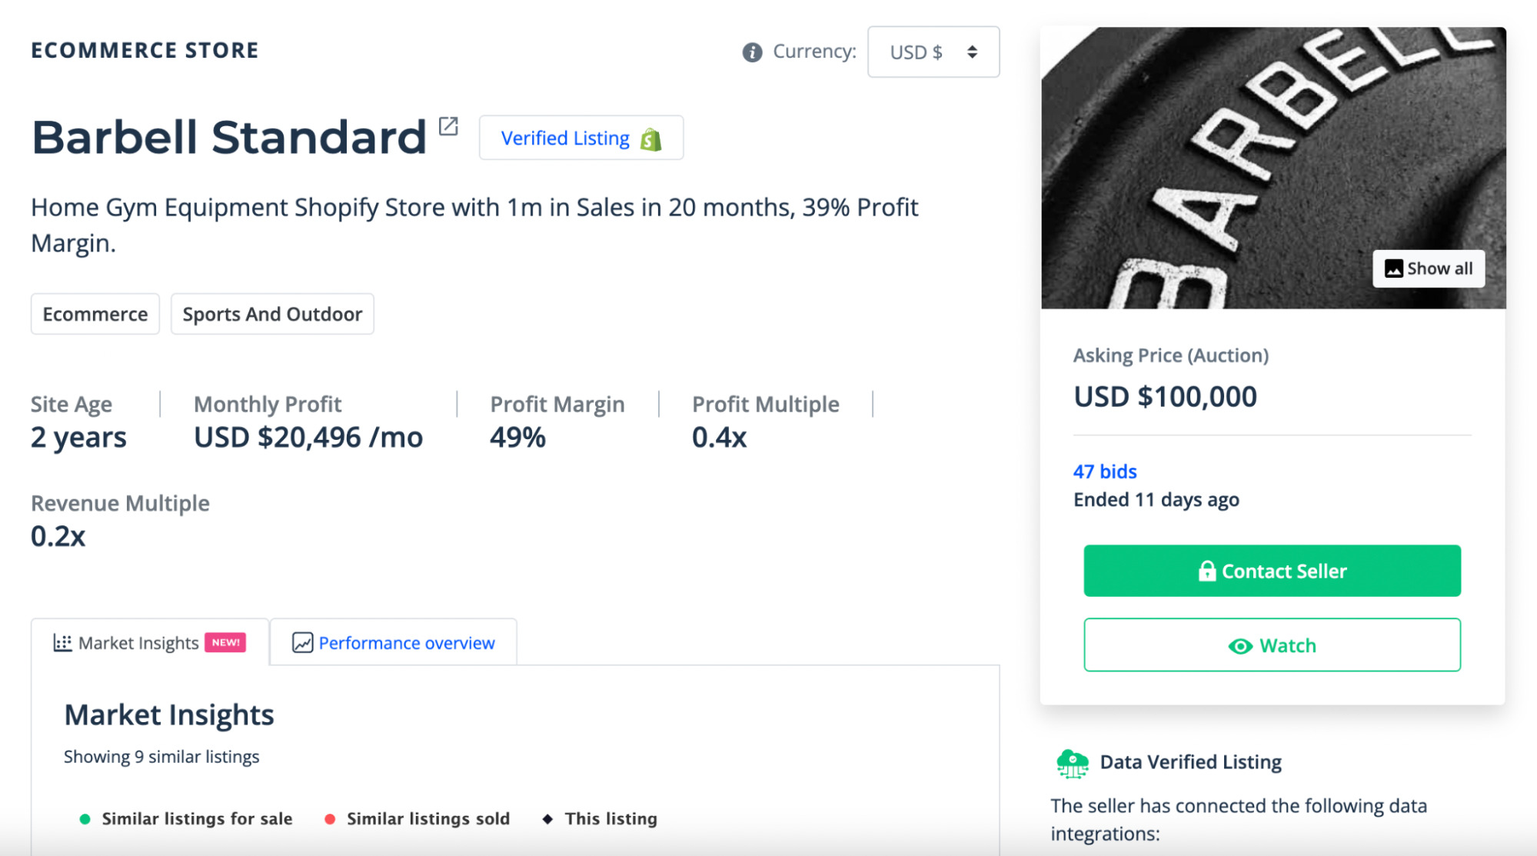Image resolution: width=1537 pixels, height=856 pixels.
Task: Open the 47 bids link
Action: 1105,471
